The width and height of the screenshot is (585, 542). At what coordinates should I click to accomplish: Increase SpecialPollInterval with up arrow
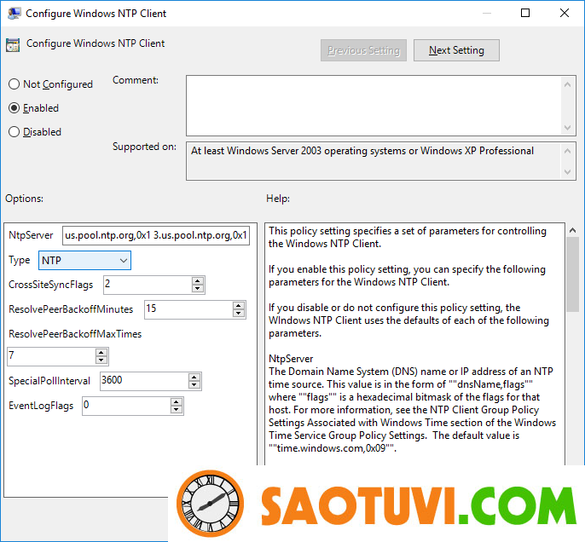(194, 377)
